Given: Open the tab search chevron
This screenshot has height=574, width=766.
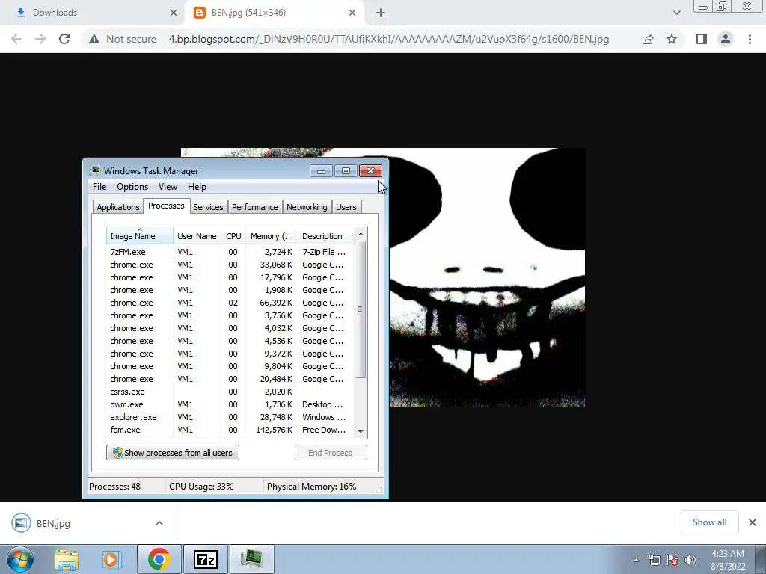Looking at the screenshot, I should pyautogui.click(x=676, y=13).
